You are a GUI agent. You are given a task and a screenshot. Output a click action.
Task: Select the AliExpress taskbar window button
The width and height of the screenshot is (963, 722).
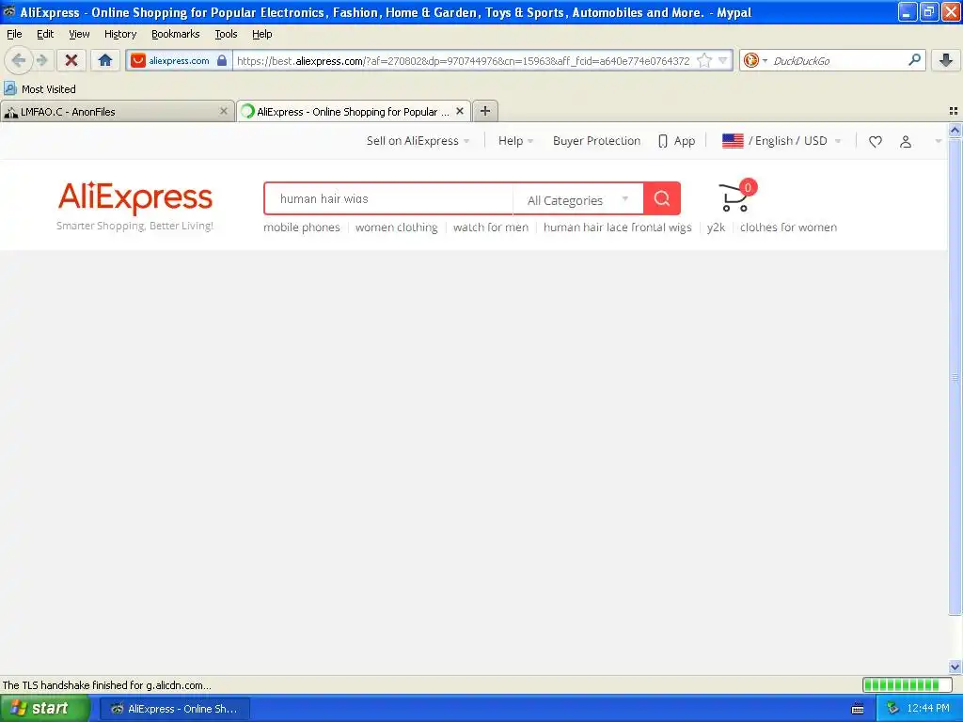tap(174, 709)
